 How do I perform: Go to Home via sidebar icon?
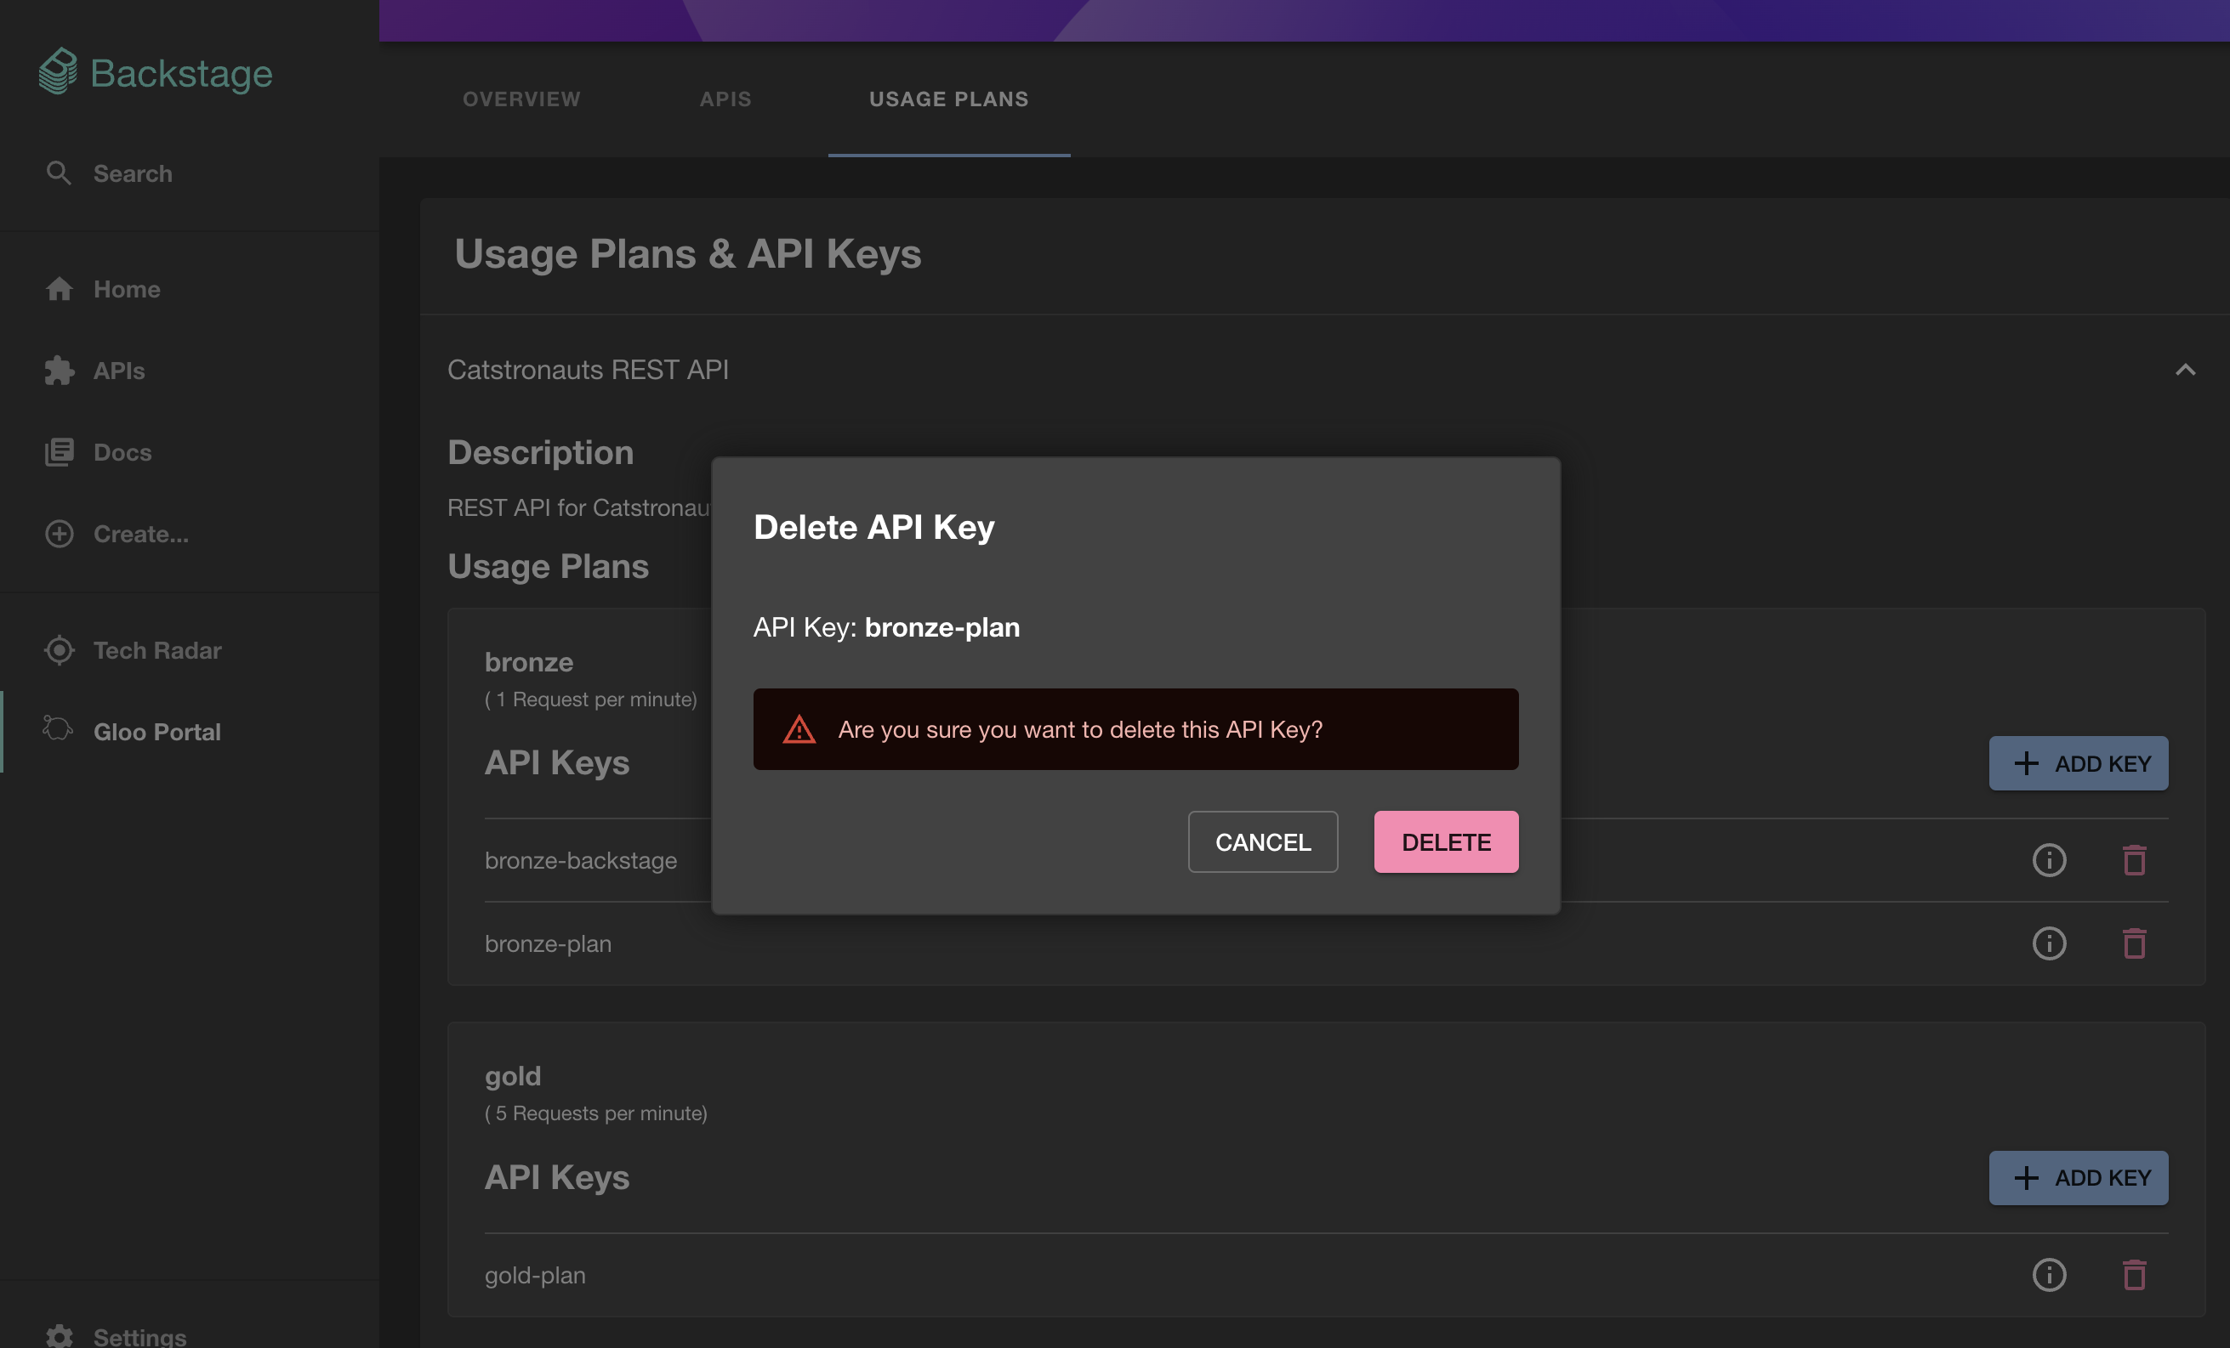(60, 289)
